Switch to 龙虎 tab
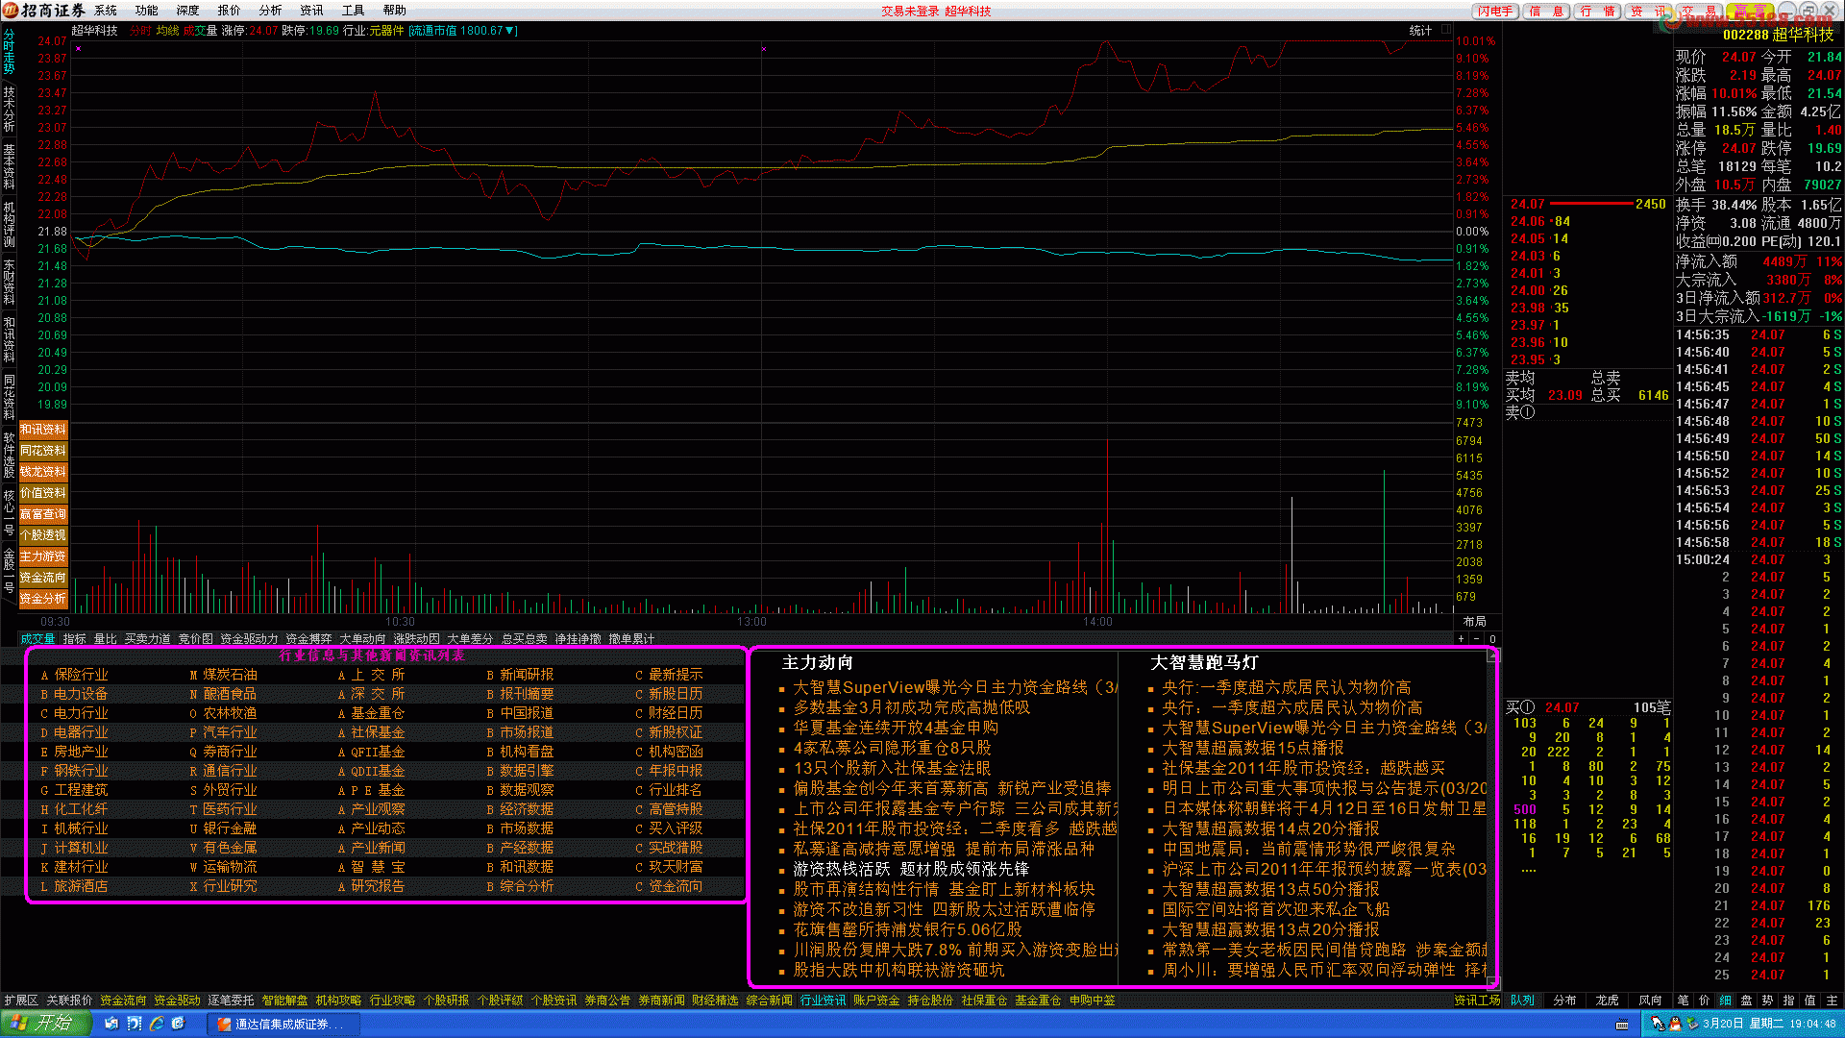The image size is (1845, 1038). (1608, 1001)
